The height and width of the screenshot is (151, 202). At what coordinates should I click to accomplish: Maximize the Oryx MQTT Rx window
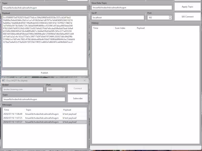click(x=76, y=81)
